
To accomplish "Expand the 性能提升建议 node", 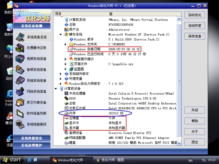I will click(x=65, y=59).
